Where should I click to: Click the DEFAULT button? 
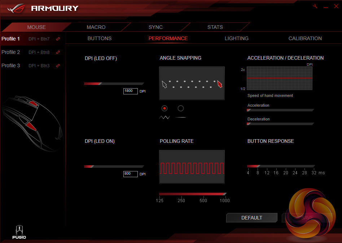click(x=252, y=218)
